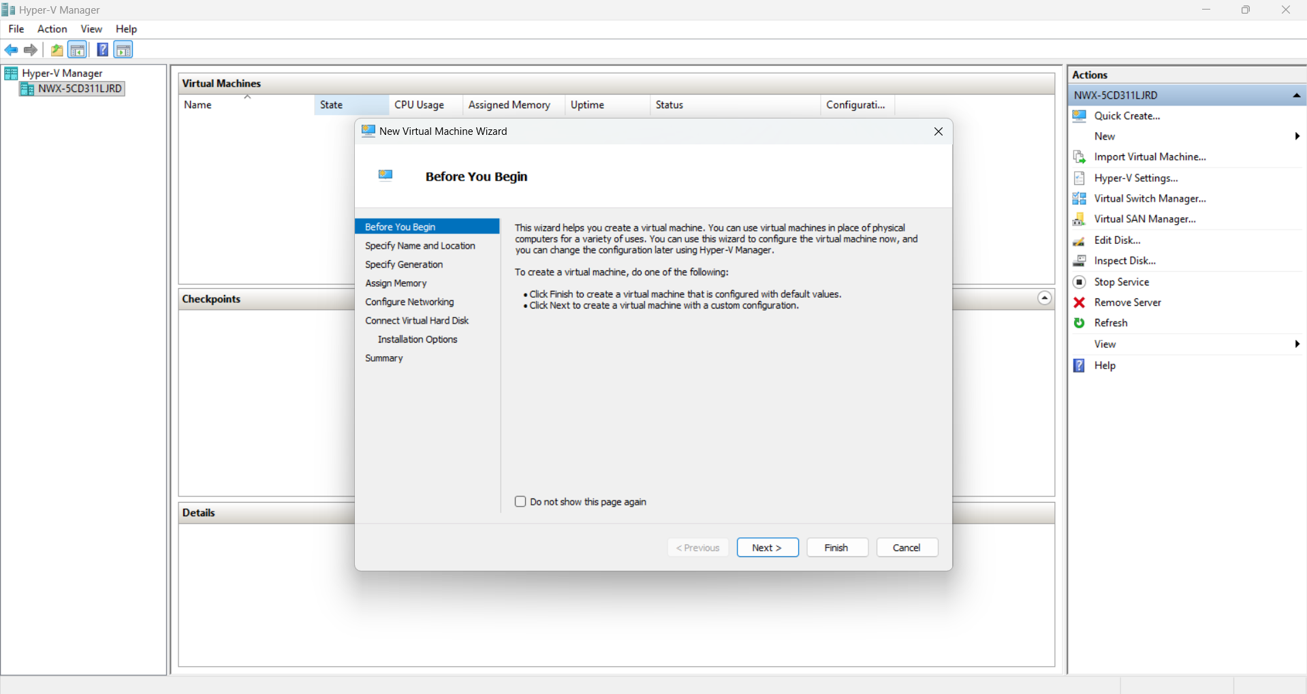Click the Import Virtual Machine icon
Image resolution: width=1307 pixels, height=694 pixels.
[x=1079, y=157]
